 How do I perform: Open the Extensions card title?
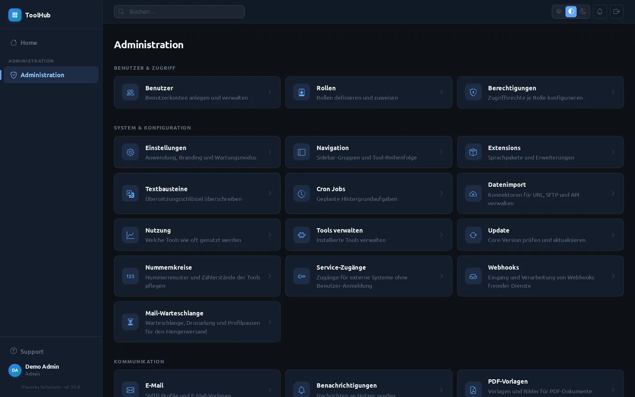504,148
